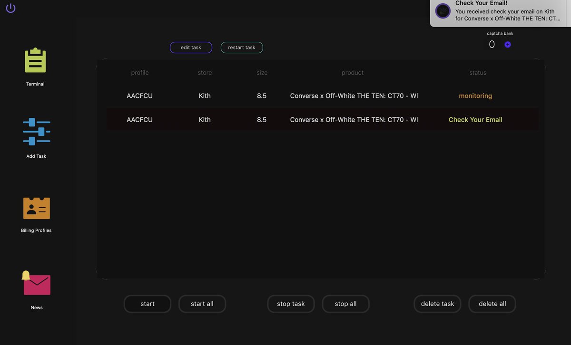Select the AACFCU profile in the monitoring row
Image resolution: width=571 pixels, height=345 pixels.
(x=140, y=96)
